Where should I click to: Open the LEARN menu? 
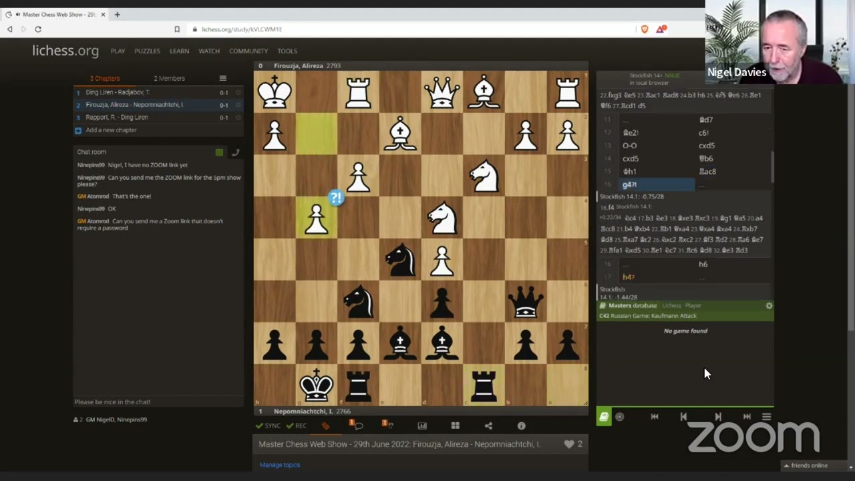click(179, 51)
